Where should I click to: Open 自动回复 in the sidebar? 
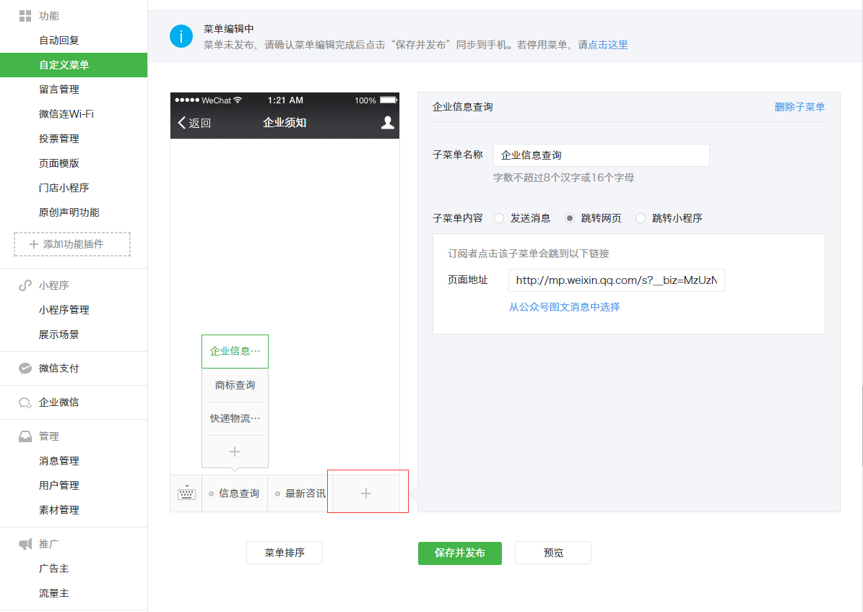click(x=59, y=40)
